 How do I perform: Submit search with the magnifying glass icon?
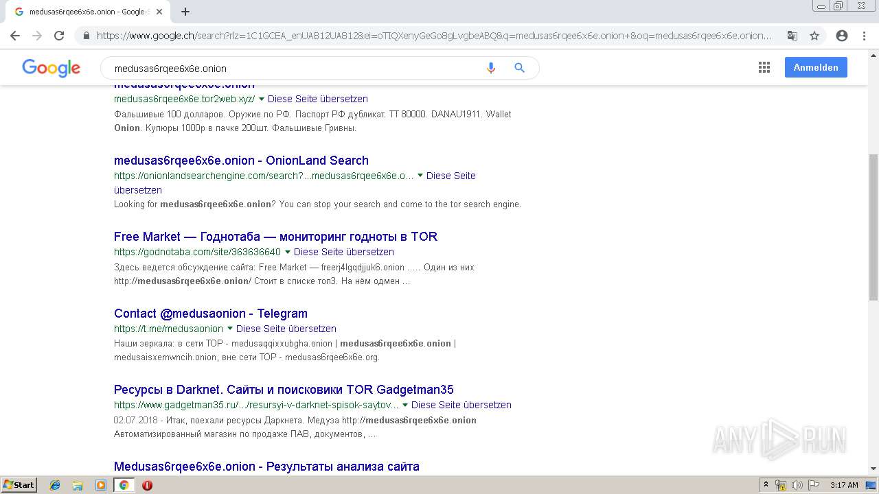coord(520,68)
